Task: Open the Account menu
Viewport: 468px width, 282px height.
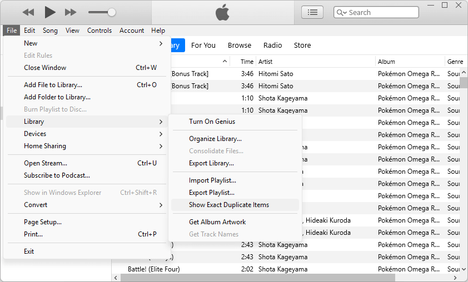Action: pos(132,31)
